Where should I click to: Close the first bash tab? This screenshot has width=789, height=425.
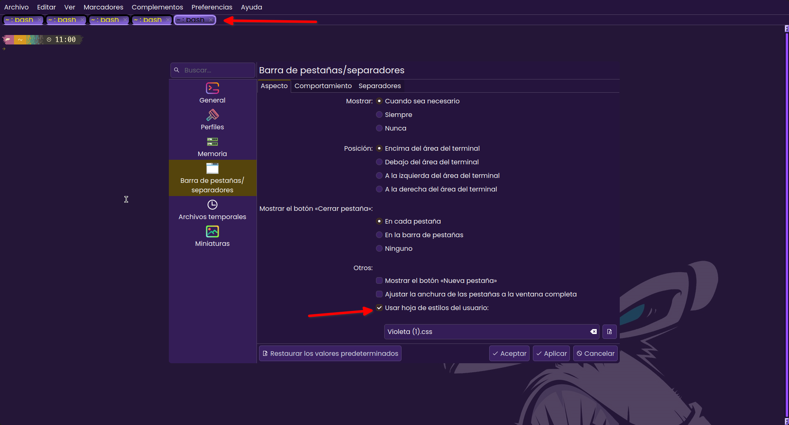point(40,20)
